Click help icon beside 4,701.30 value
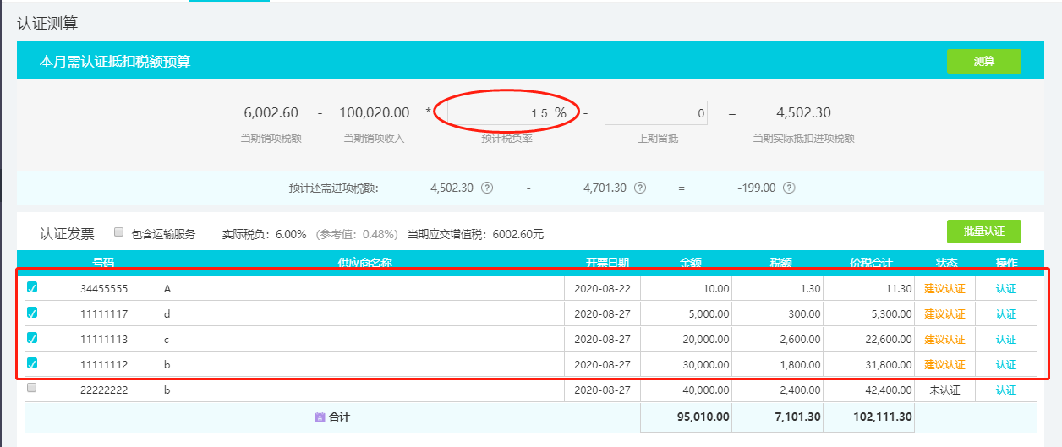Image resolution: width=1062 pixels, height=447 pixels. (x=640, y=188)
